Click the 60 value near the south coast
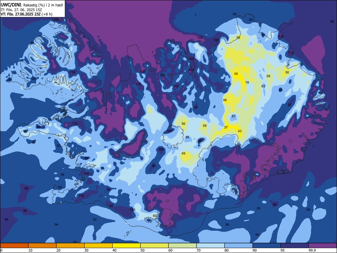Image resolution: width=337 pixels, height=253 pixels. coord(155,216)
